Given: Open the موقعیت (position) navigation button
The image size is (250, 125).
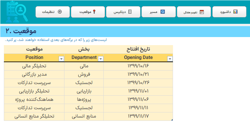Looking at the screenshot, I should click(88, 12).
